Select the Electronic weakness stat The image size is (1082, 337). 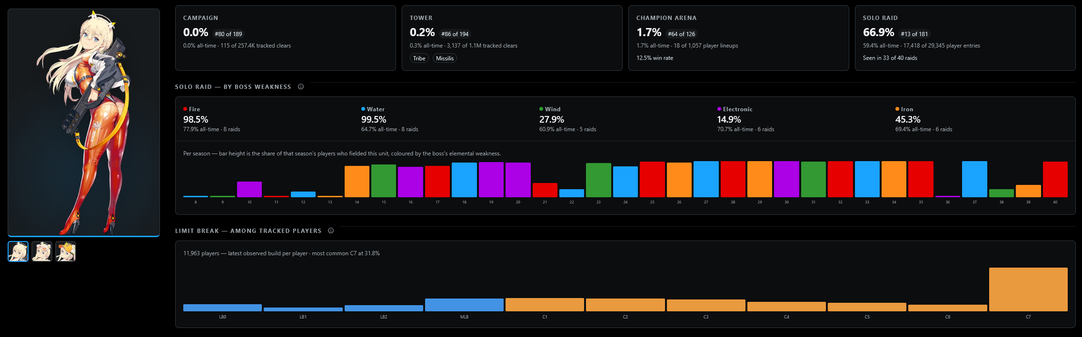[x=746, y=119]
